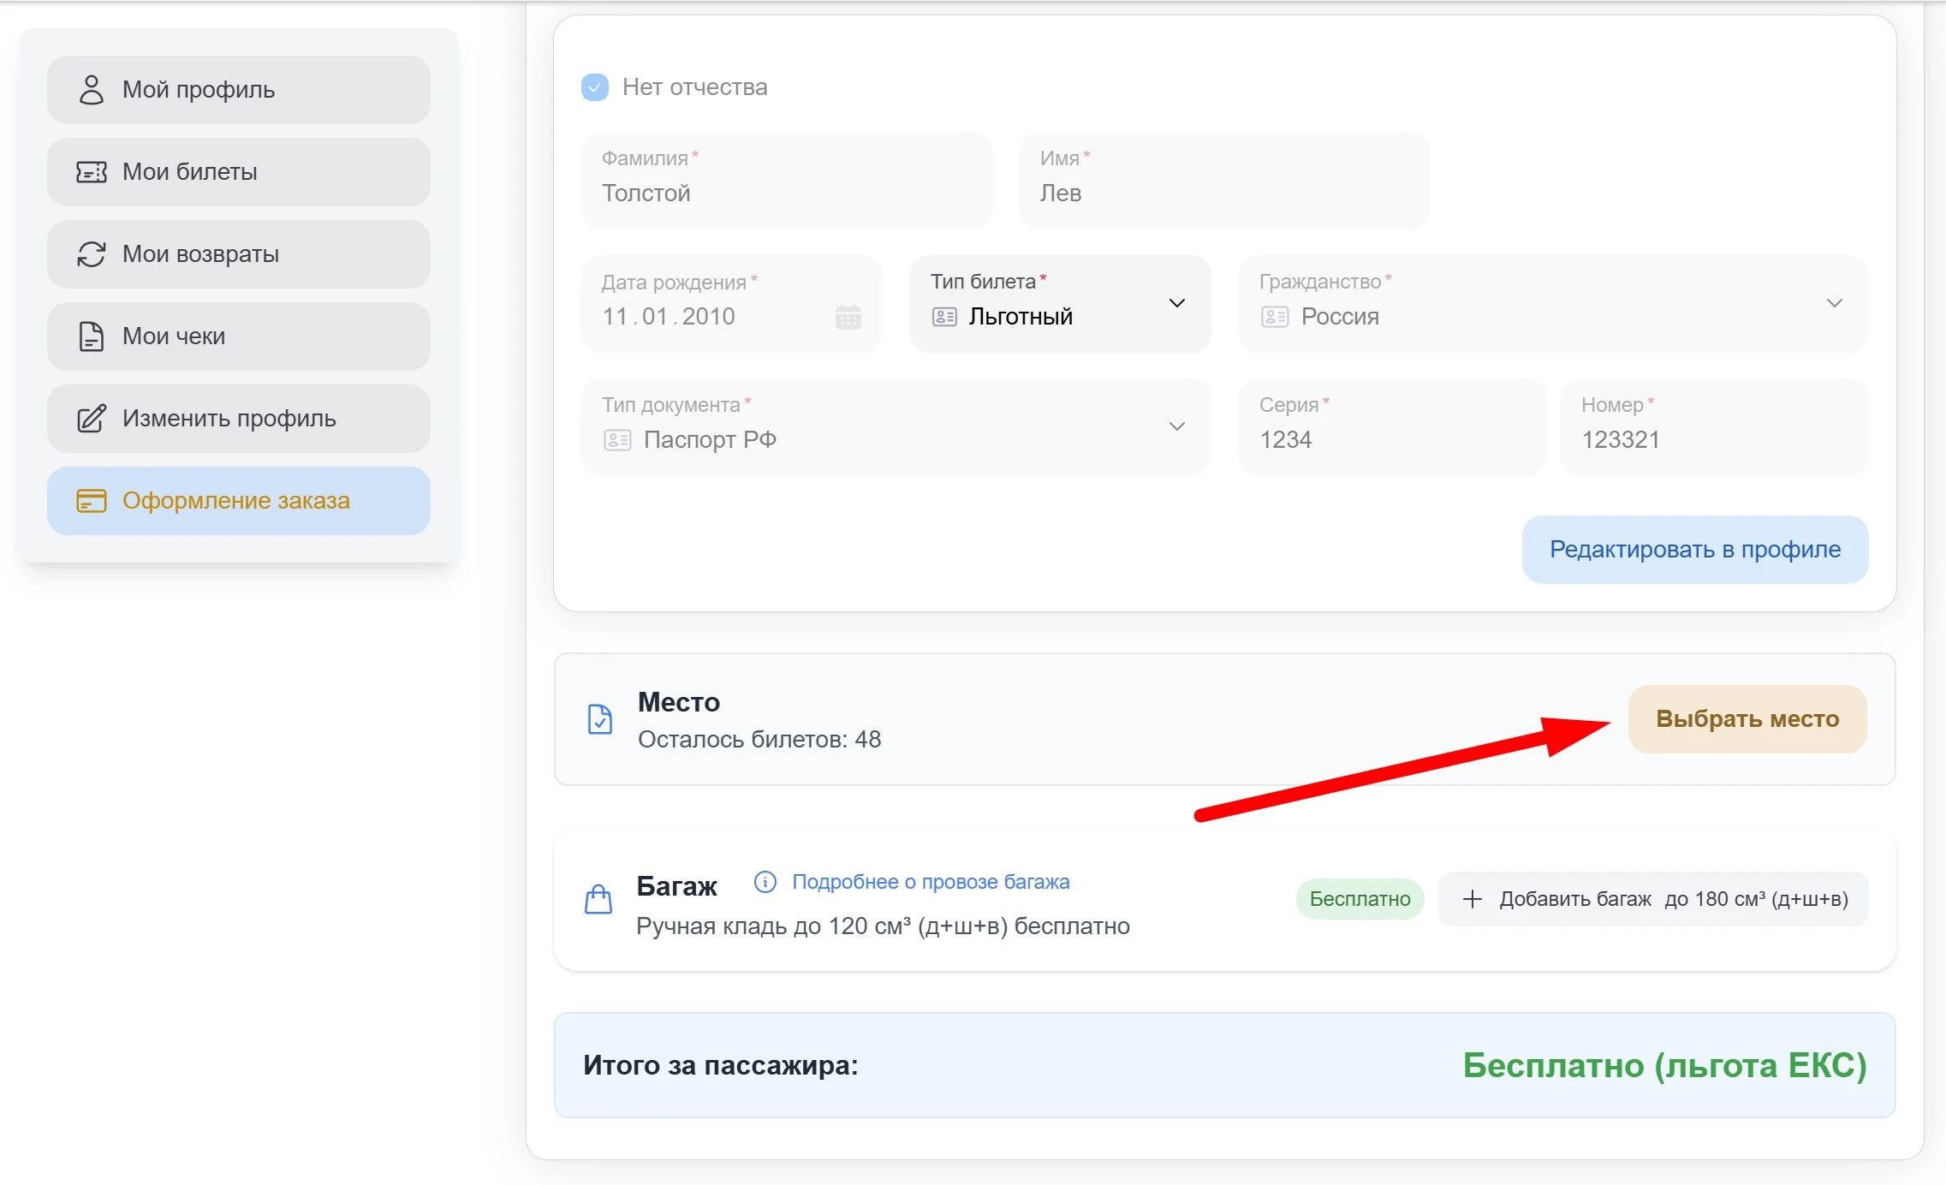Click the info icon next to Багаж
Image resolution: width=1946 pixels, height=1185 pixels.
pos(765,882)
